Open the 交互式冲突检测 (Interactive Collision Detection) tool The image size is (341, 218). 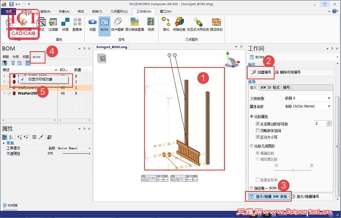(x=198, y=24)
